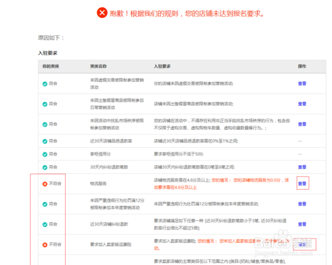Click the 操作 column header
Viewport: 332px width, 265px height.
[302, 67]
